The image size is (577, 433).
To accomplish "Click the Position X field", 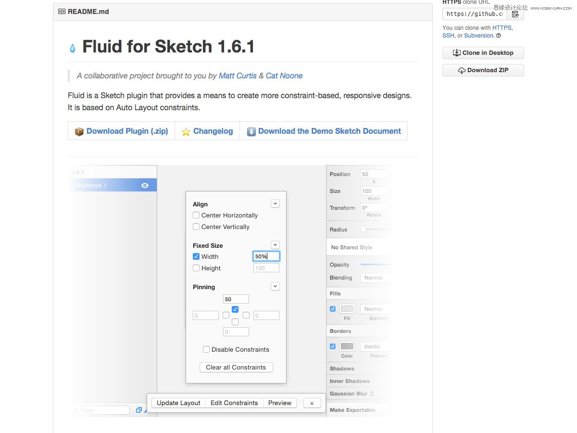I will pos(374,174).
